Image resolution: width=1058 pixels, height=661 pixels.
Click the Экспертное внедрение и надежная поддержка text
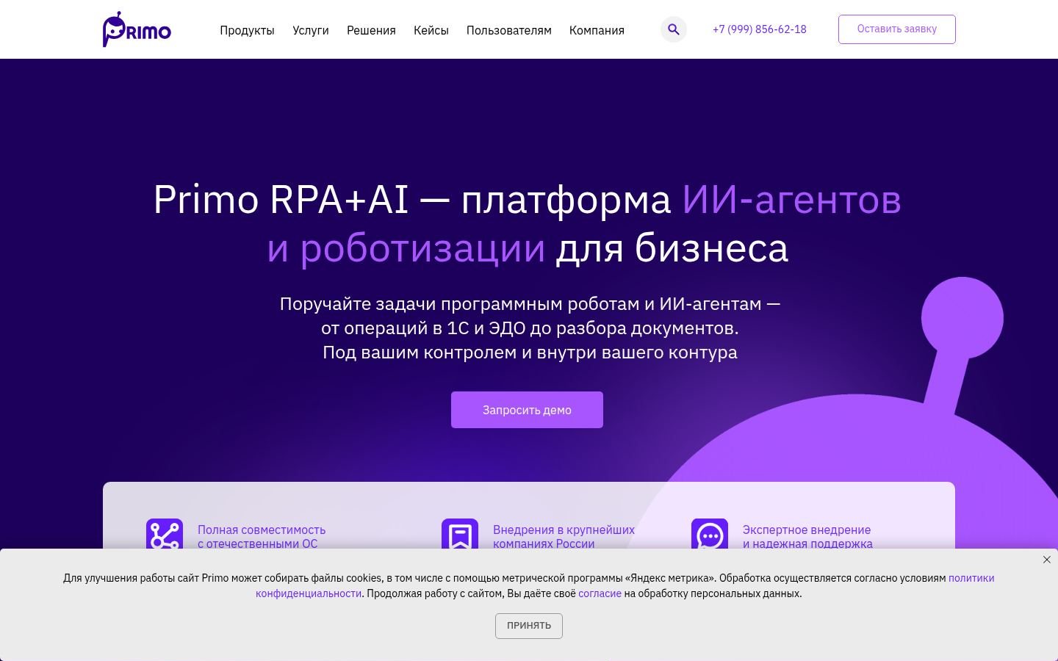[807, 537]
